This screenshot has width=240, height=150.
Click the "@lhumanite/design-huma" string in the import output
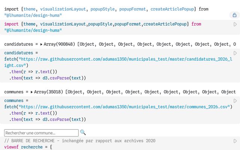pyautogui.click(x=33, y=15)
